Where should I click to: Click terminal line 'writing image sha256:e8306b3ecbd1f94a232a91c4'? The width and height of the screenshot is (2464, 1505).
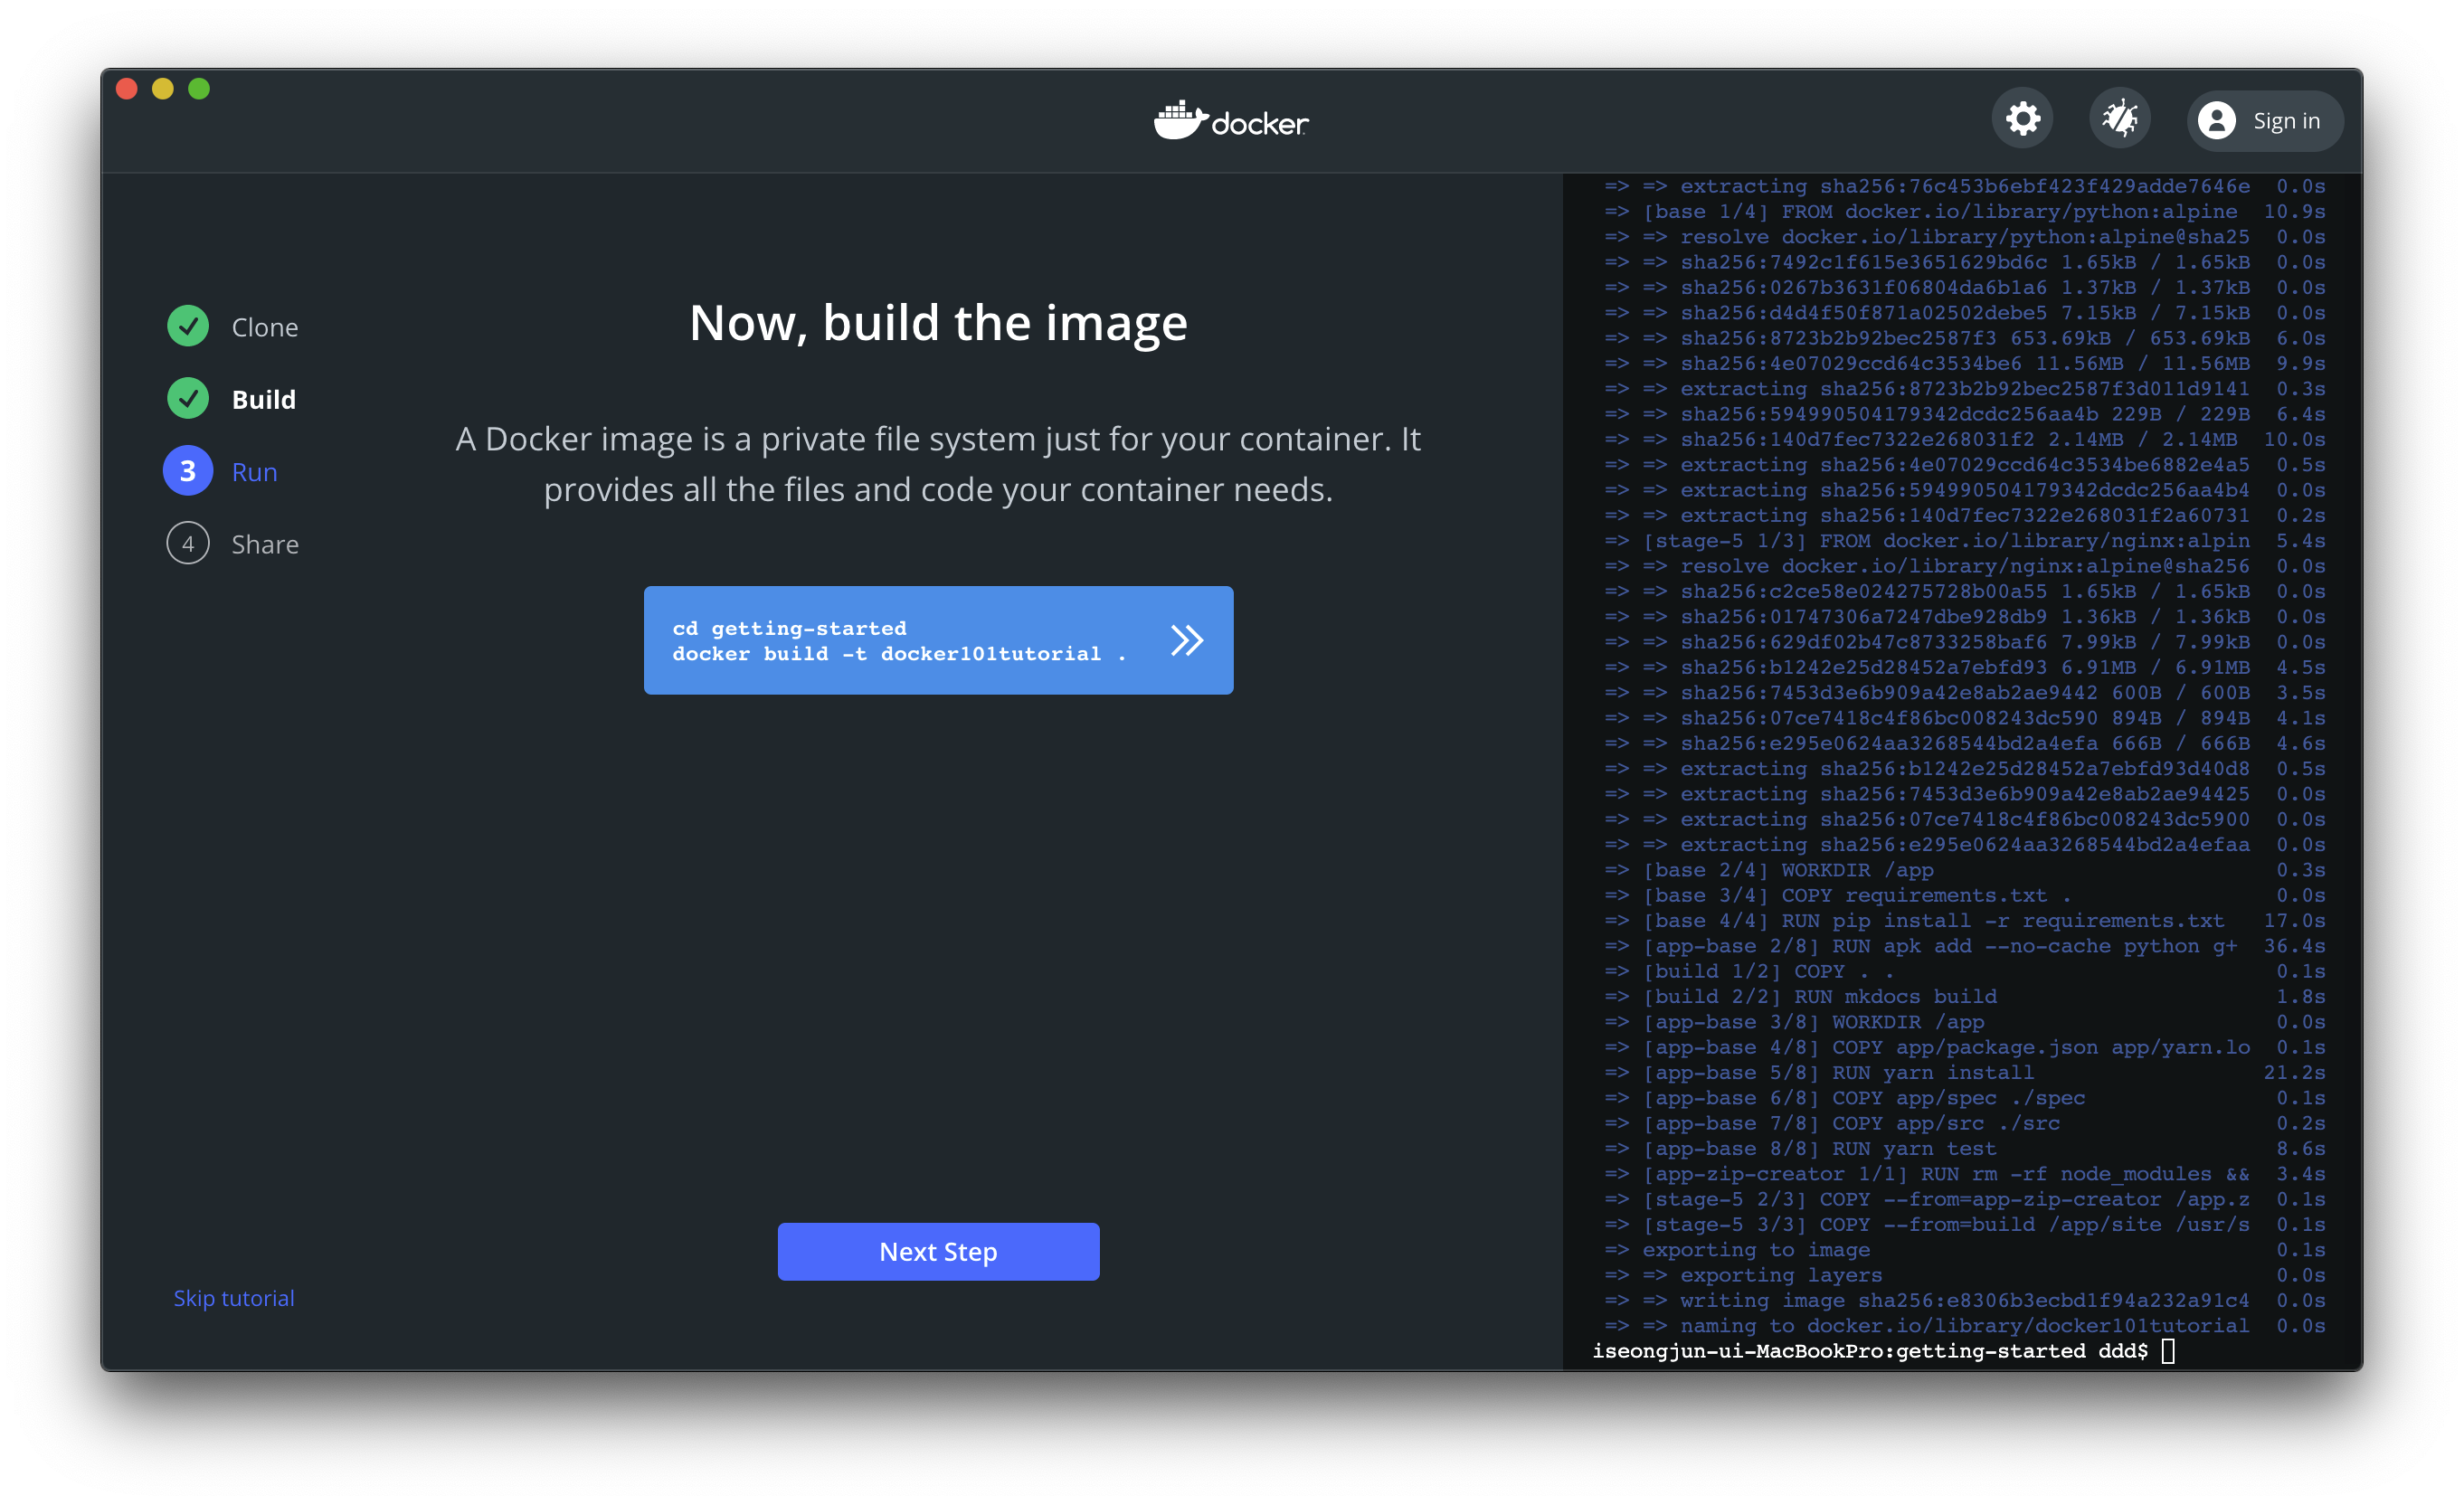(x=1965, y=1301)
